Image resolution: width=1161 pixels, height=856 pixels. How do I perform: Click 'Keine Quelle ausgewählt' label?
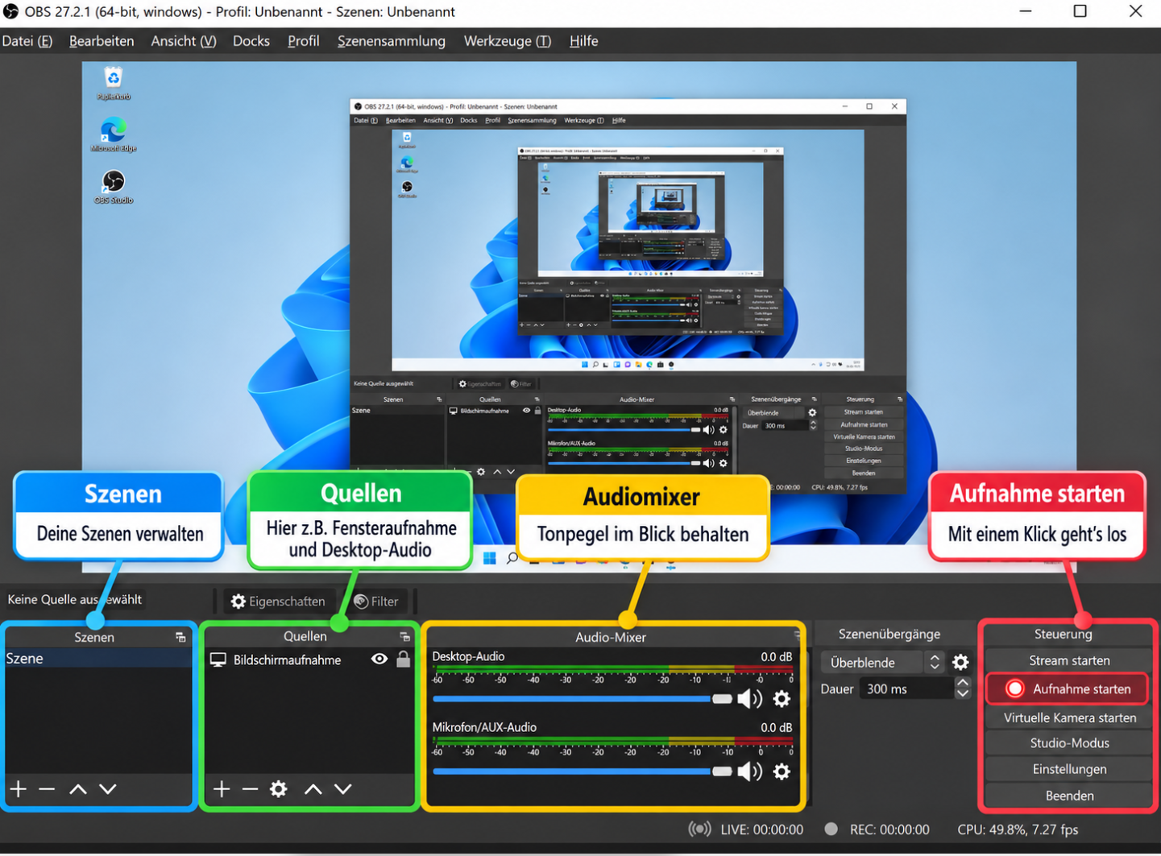74,600
